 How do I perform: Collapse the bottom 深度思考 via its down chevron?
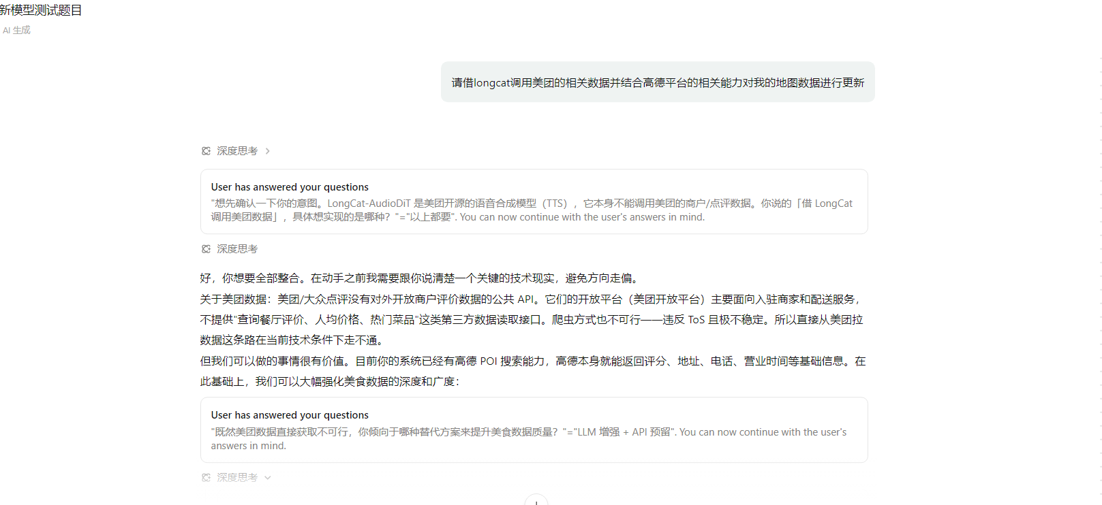[x=267, y=478]
